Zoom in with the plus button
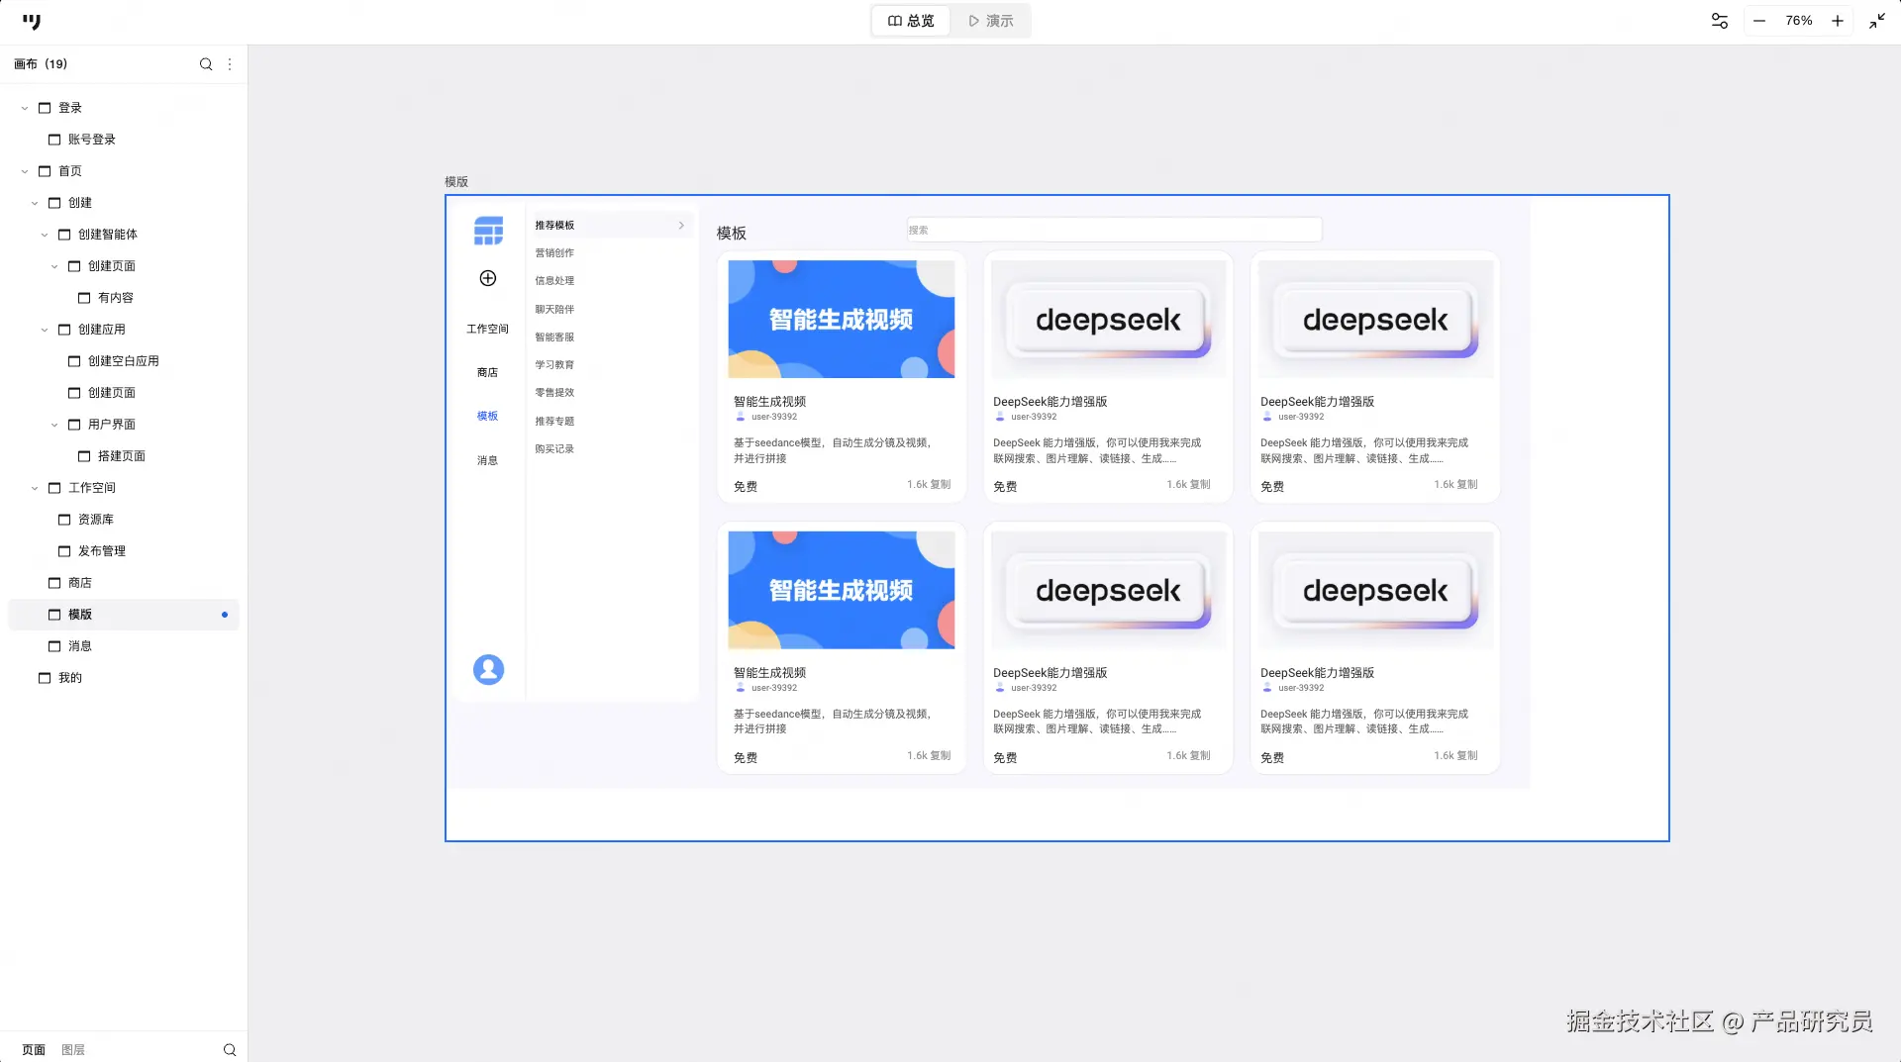1901x1062 pixels. click(x=1838, y=21)
